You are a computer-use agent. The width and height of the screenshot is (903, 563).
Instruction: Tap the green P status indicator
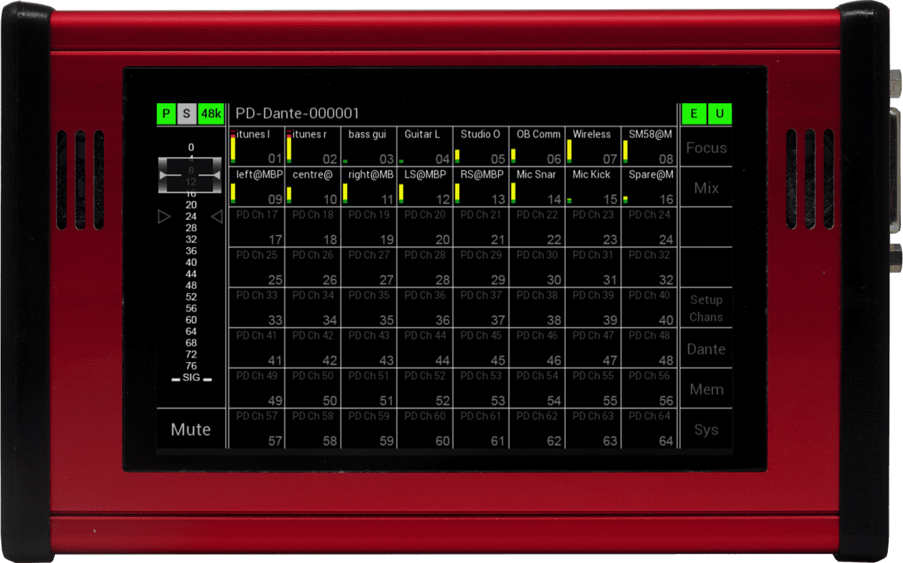coord(166,114)
